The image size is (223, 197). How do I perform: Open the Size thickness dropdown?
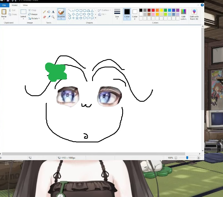117,14
